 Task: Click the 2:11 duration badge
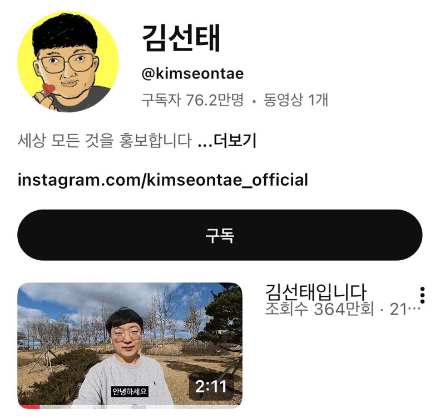tap(211, 386)
